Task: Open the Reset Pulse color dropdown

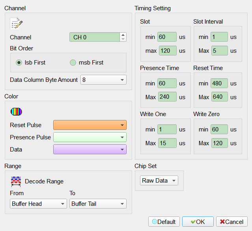Action: coord(90,125)
